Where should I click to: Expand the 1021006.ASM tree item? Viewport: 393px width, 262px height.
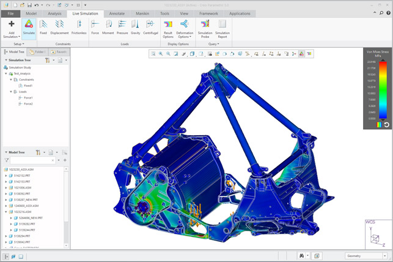pyautogui.click(x=6, y=188)
